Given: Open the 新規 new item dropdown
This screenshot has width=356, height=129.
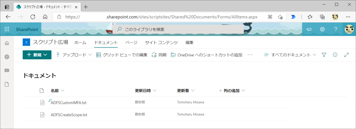Looking at the screenshot, I should [x=37, y=55].
